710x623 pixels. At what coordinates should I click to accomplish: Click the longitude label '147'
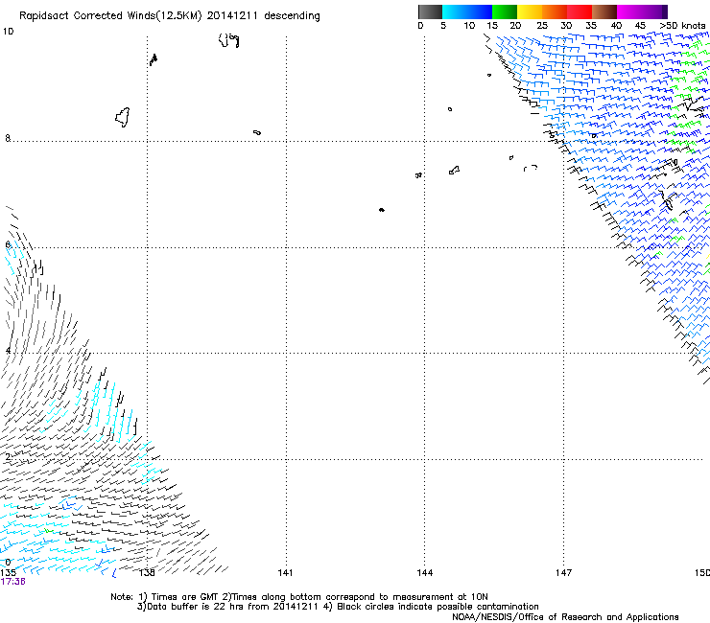tap(564, 573)
